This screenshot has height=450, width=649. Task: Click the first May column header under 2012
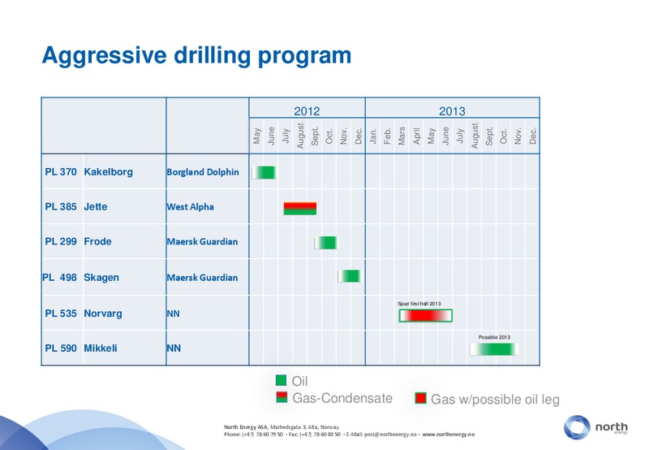pos(256,136)
